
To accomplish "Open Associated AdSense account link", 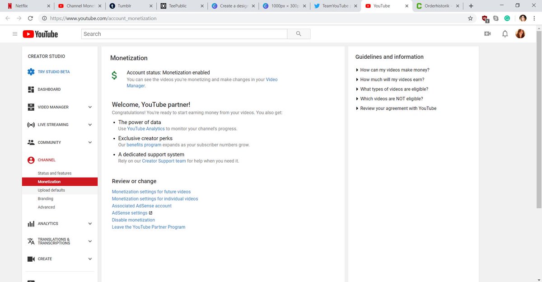I will 142,206.
